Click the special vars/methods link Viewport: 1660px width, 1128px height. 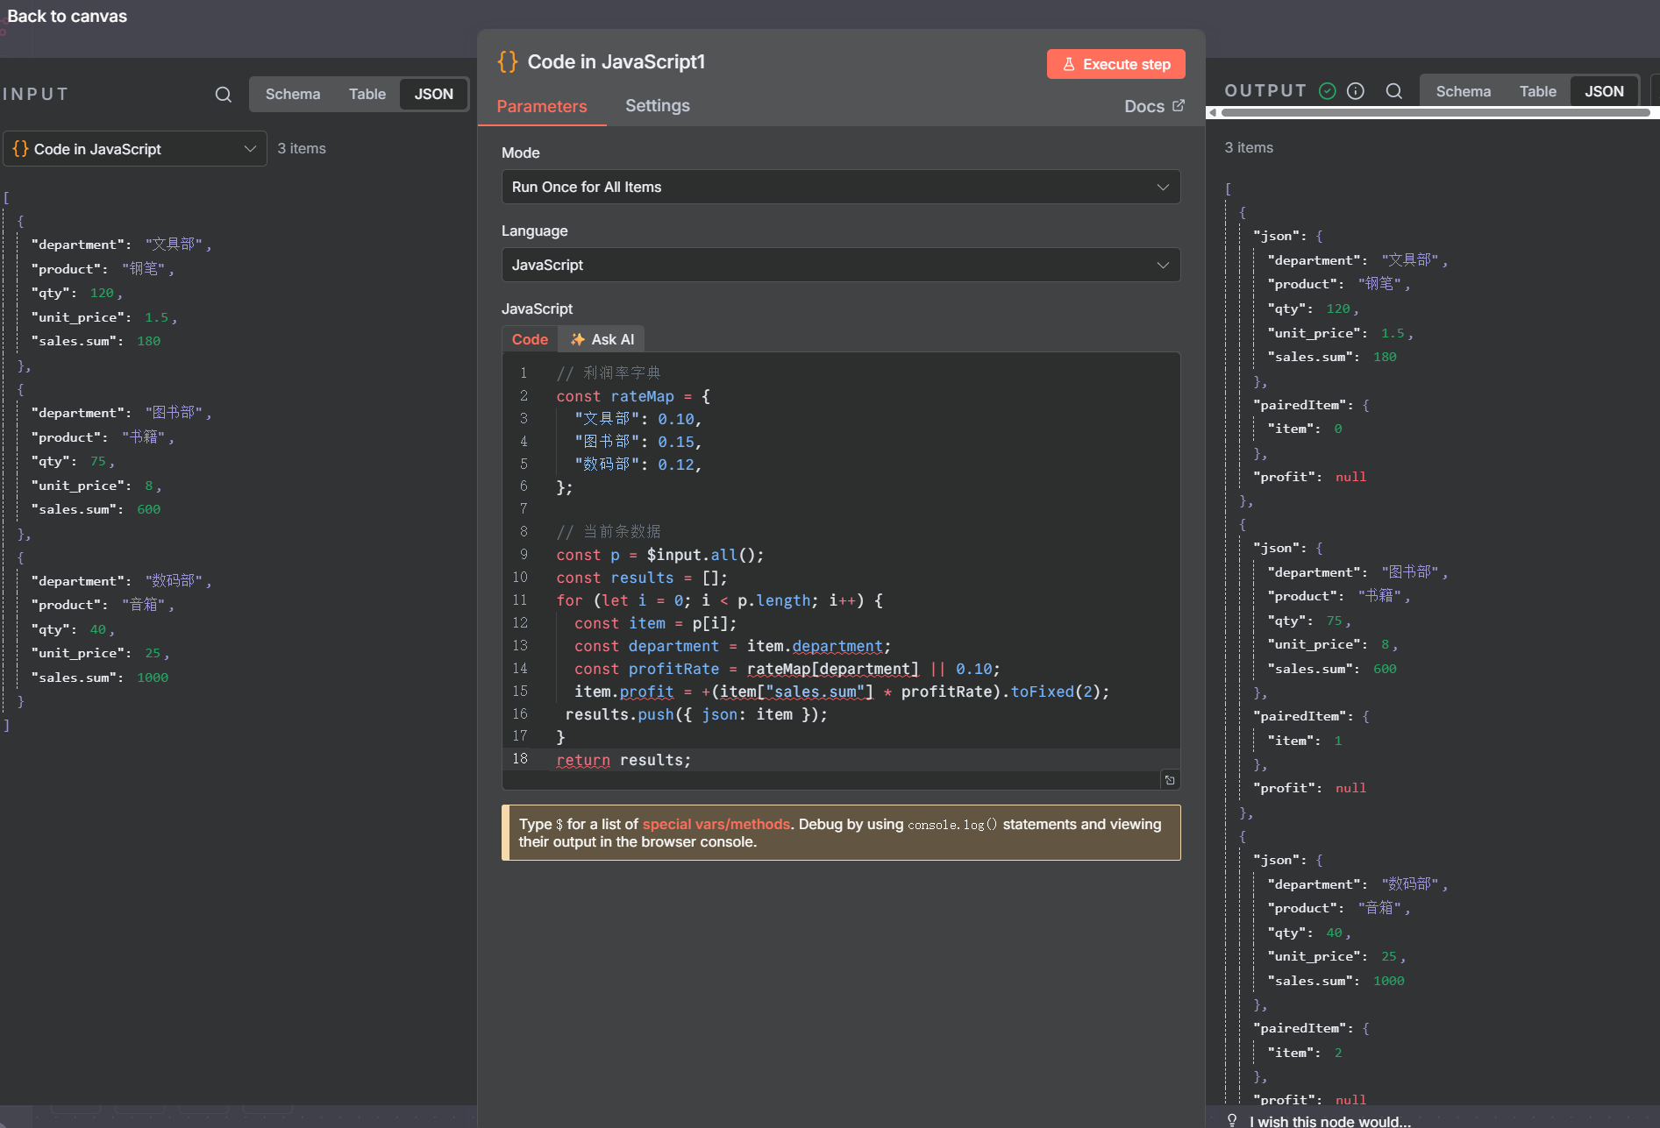[x=716, y=824]
